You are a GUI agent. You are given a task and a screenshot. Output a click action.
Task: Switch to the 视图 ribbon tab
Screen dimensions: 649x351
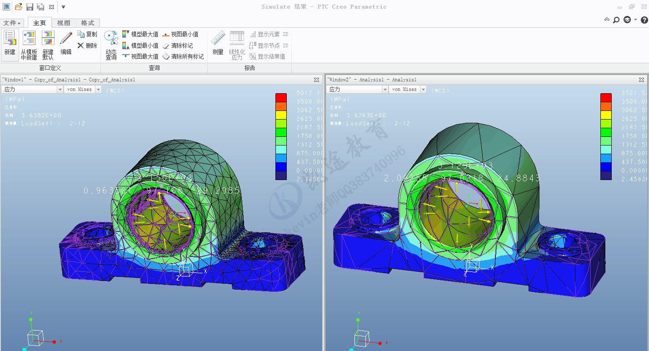point(64,23)
